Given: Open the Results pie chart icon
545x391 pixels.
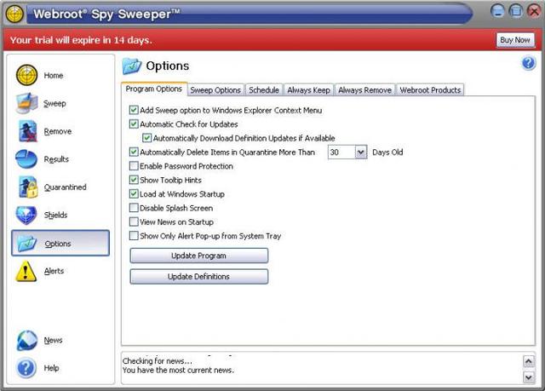Looking at the screenshot, I should (26, 159).
